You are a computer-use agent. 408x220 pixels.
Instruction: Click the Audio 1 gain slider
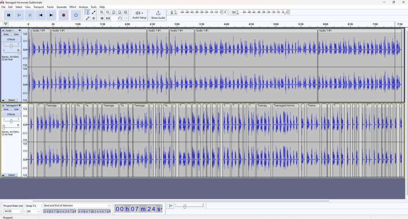(11, 46)
